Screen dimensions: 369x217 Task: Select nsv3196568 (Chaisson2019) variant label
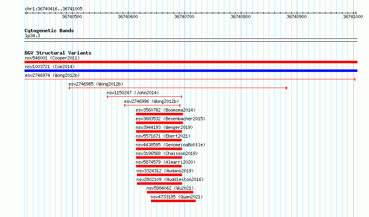[x=167, y=153]
